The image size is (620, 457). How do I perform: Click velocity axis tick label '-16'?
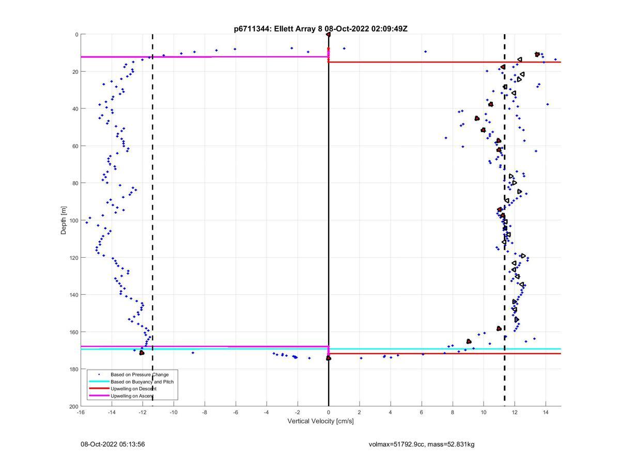[x=81, y=413]
